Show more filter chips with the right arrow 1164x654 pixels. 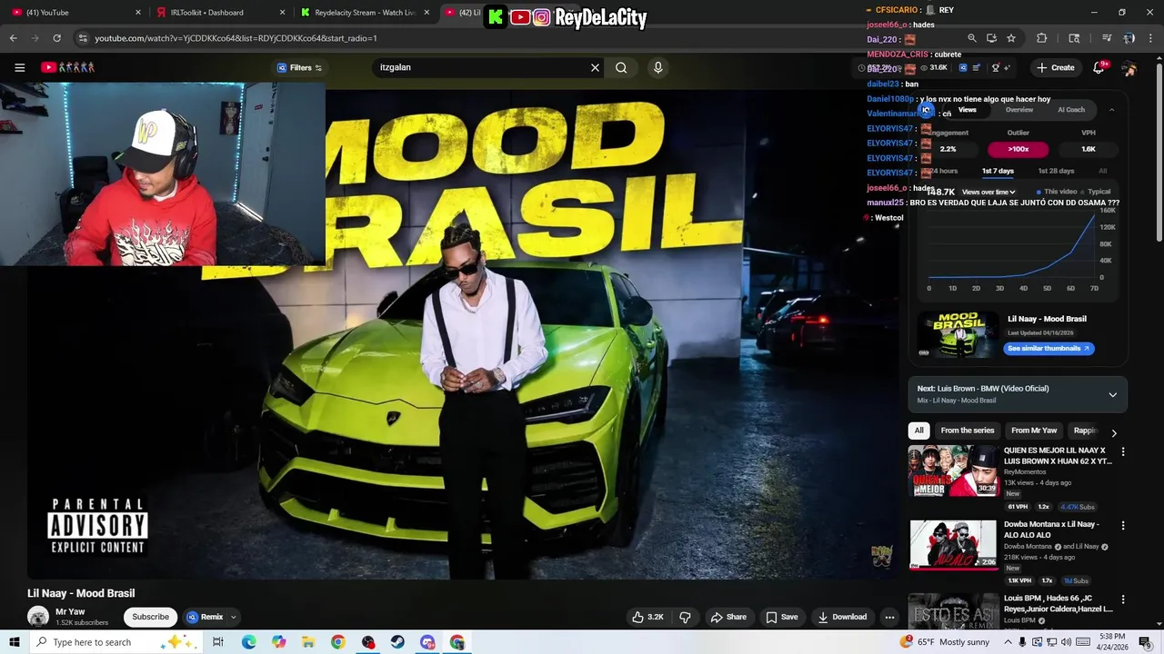[x=1114, y=432]
